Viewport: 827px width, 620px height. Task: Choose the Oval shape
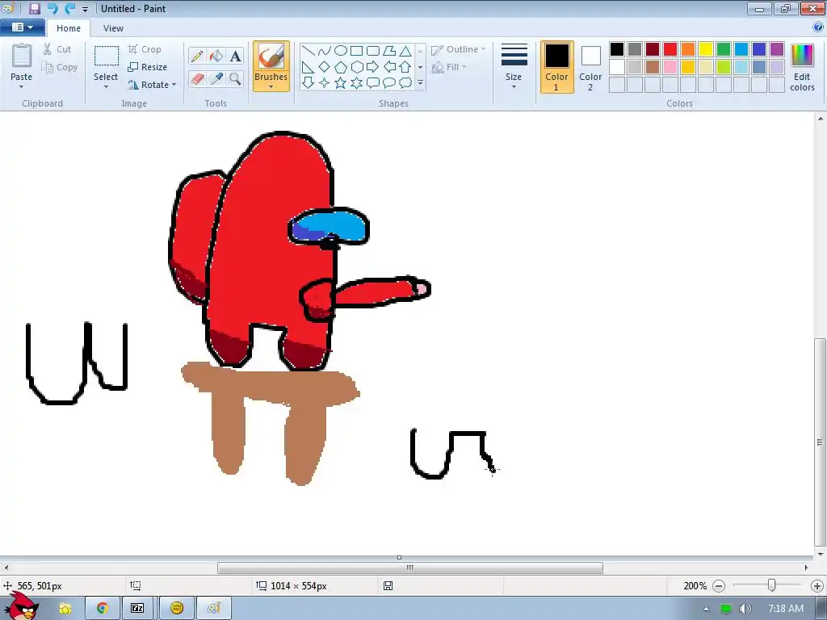(x=341, y=51)
